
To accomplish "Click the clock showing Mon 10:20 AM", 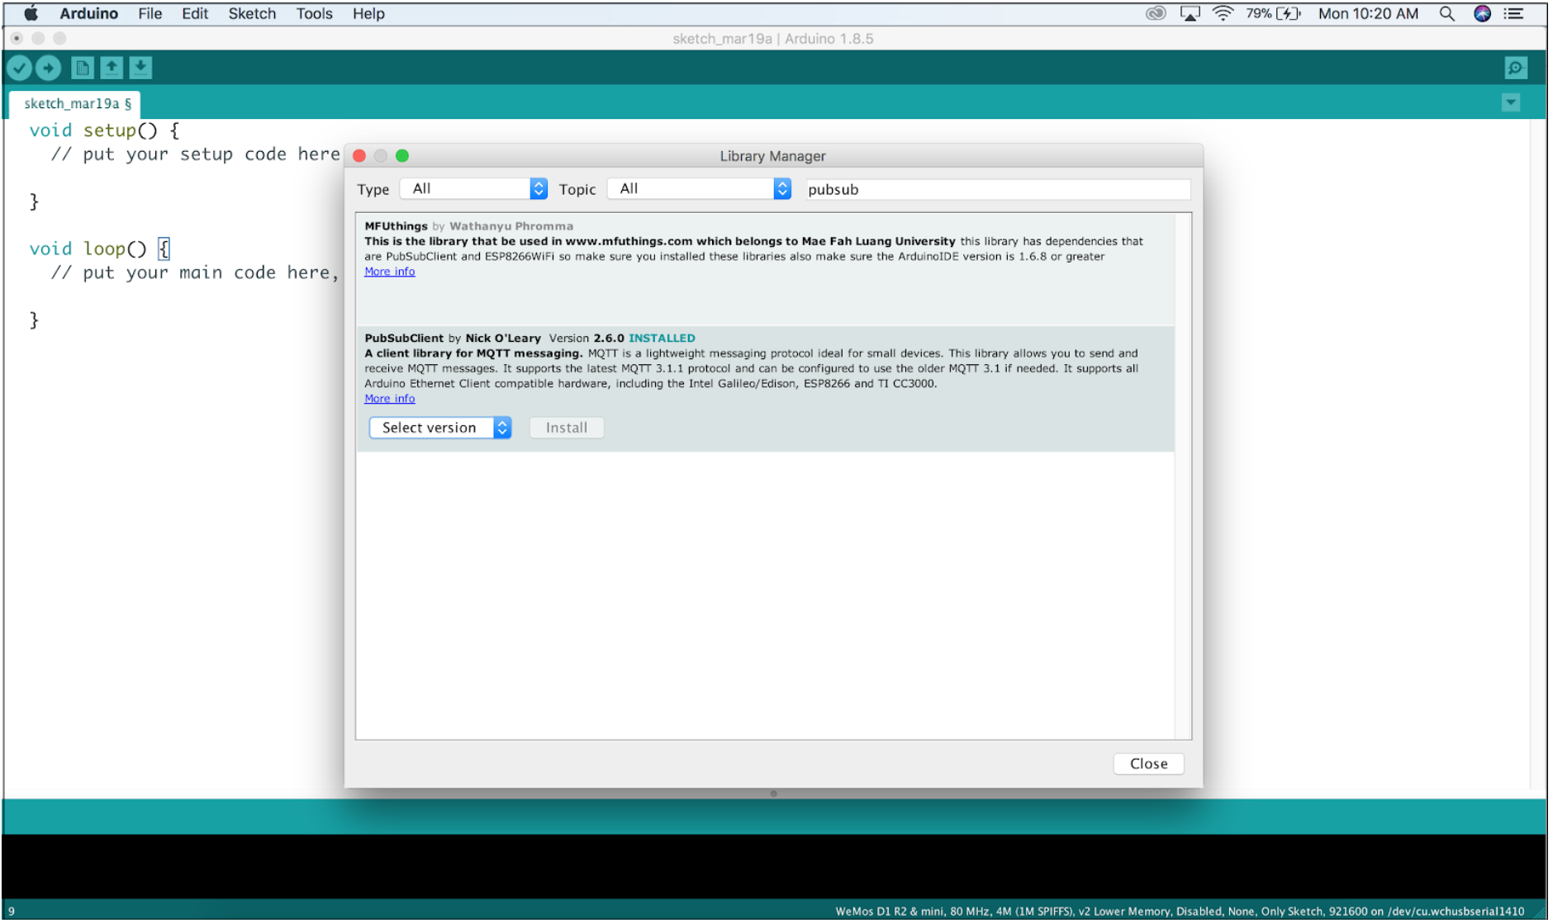I will [1368, 13].
